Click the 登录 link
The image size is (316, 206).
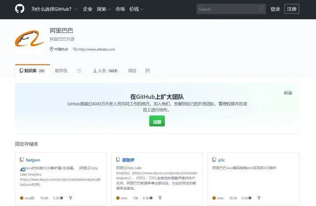point(275,9)
